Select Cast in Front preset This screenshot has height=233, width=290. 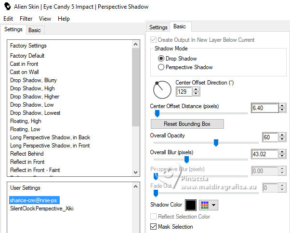24,64
